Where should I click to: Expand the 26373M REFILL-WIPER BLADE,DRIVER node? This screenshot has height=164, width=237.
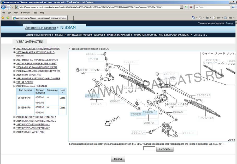pyautogui.click(x=14, y=60)
